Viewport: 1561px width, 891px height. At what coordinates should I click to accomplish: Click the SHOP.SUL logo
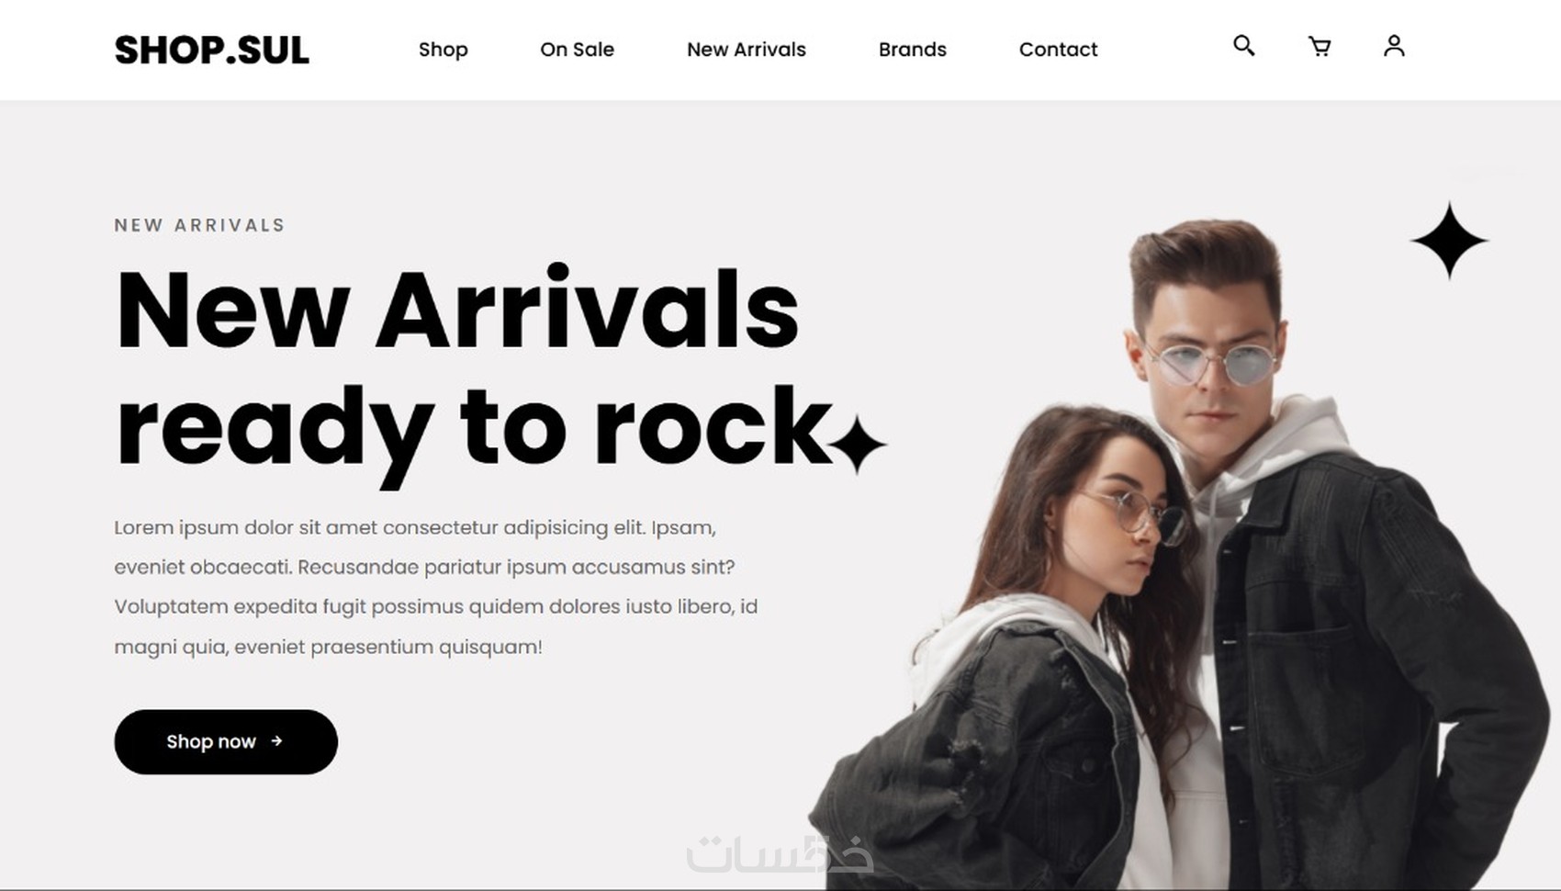click(x=212, y=50)
